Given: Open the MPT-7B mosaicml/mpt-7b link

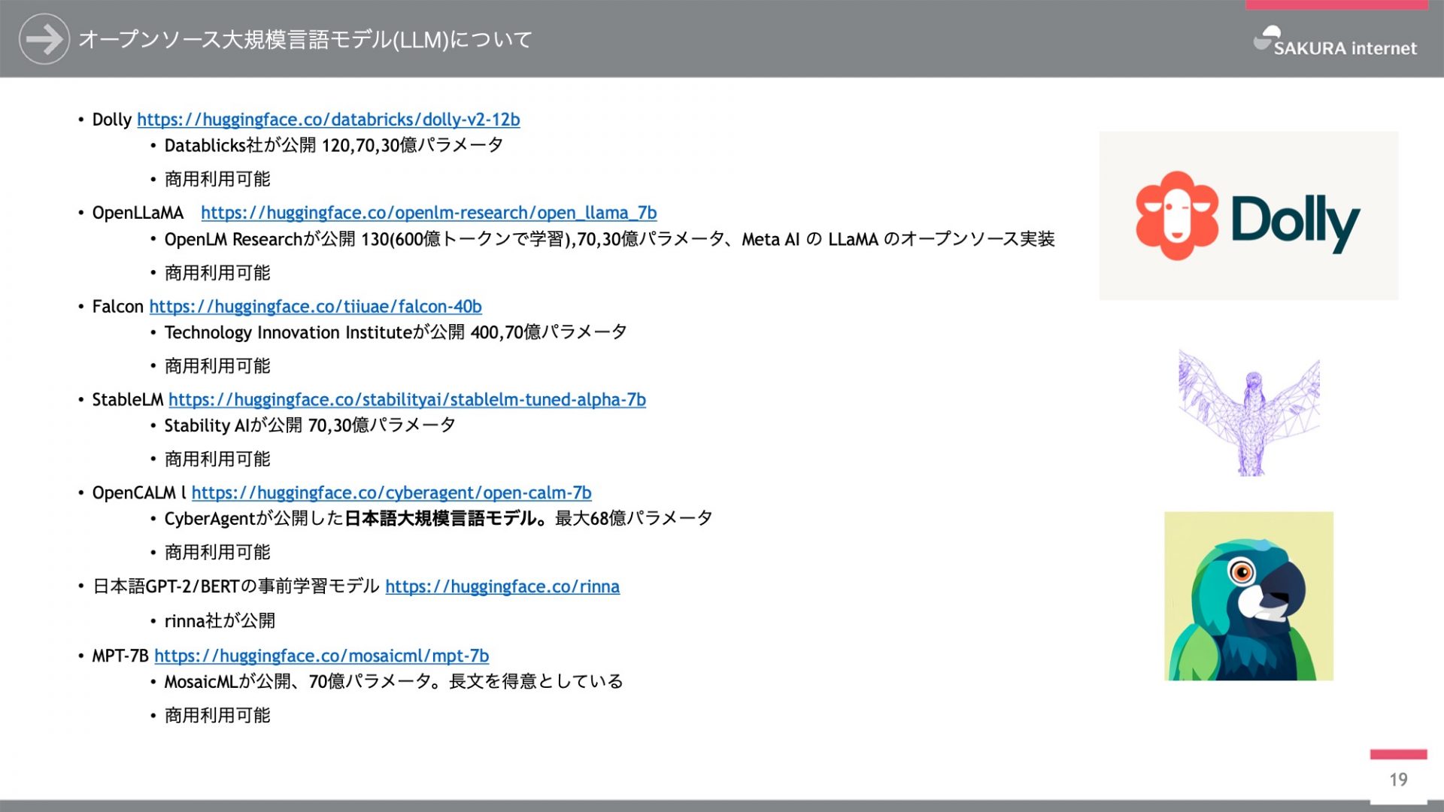Looking at the screenshot, I should [321, 656].
